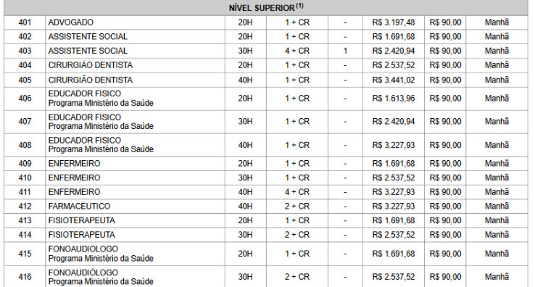The height and width of the screenshot is (287, 535).
Task: Click code 407 in the table
Action: pos(25,122)
